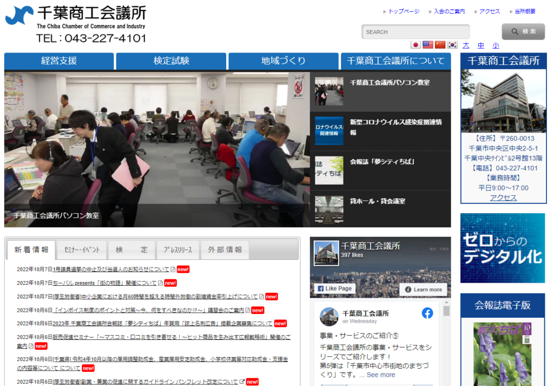The width and height of the screenshot is (554, 386).
Task: Open the 経営支援 navigation menu
Action: [x=59, y=61]
